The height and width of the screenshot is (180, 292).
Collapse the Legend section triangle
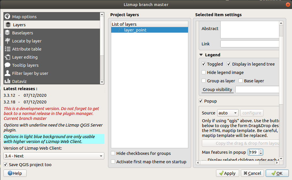(201, 55)
